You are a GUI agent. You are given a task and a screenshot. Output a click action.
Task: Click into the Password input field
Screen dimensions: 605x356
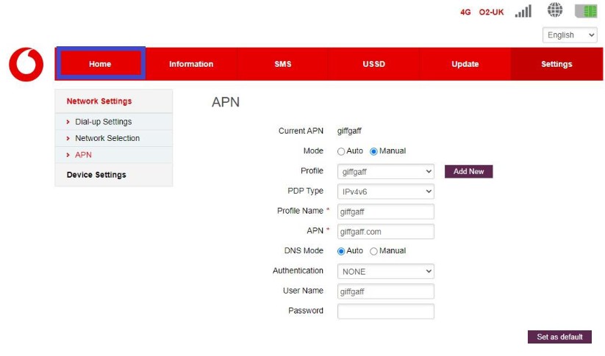pos(386,311)
